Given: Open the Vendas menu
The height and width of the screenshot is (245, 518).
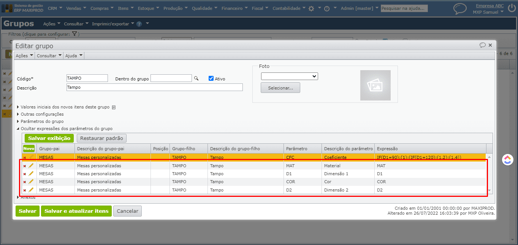Looking at the screenshot, I should [76, 8].
